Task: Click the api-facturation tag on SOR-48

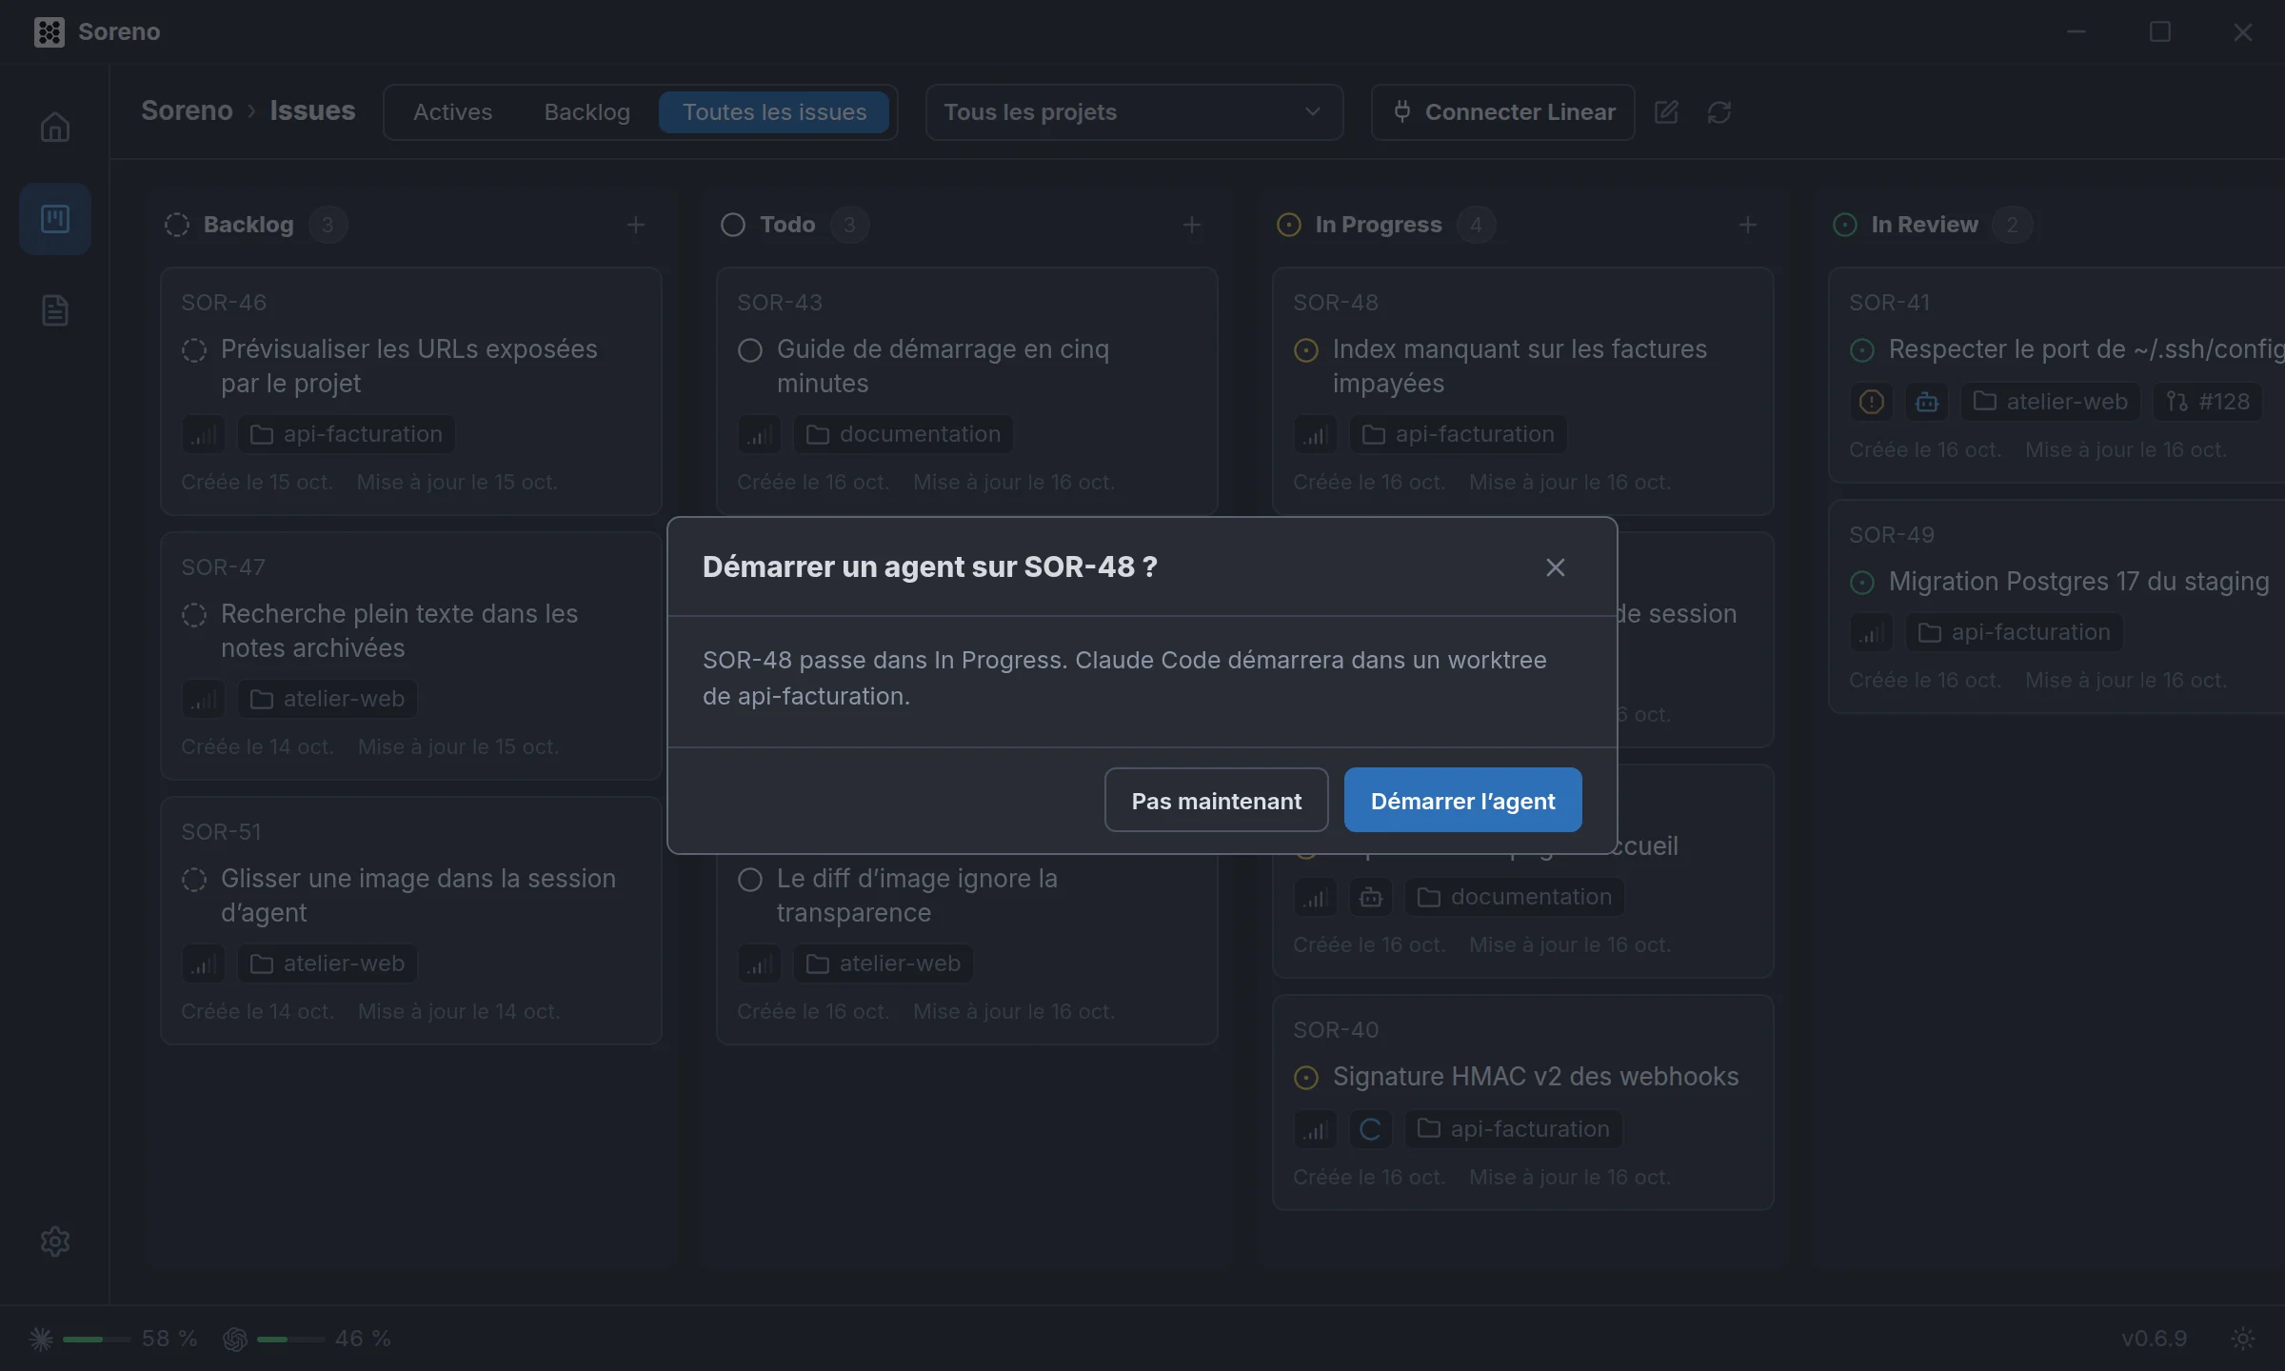Action: (1459, 434)
